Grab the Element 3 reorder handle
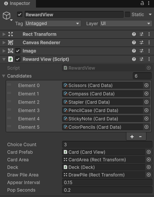The width and height of the screenshot is (154, 197). point(9,110)
